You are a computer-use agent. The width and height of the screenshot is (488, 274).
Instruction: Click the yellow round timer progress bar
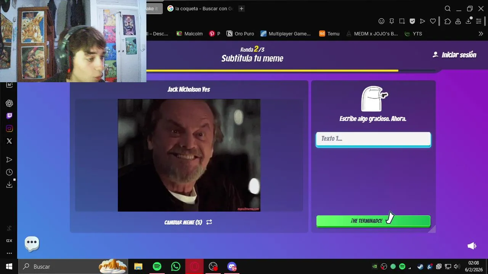point(272,70)
